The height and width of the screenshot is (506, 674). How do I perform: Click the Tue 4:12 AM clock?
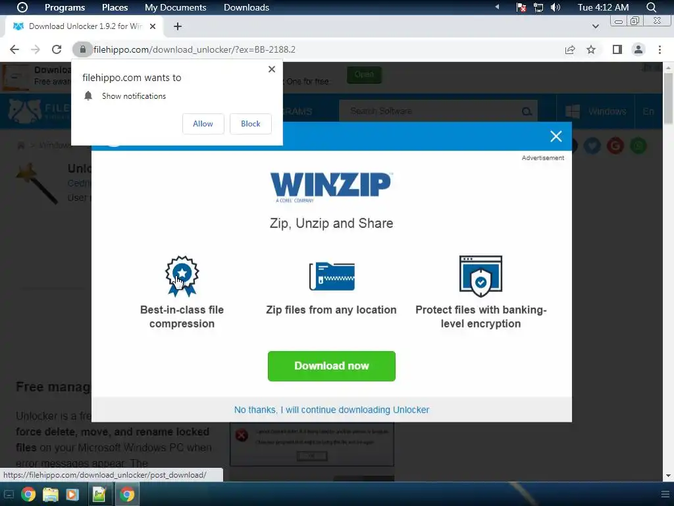click(x=603, y=7)
